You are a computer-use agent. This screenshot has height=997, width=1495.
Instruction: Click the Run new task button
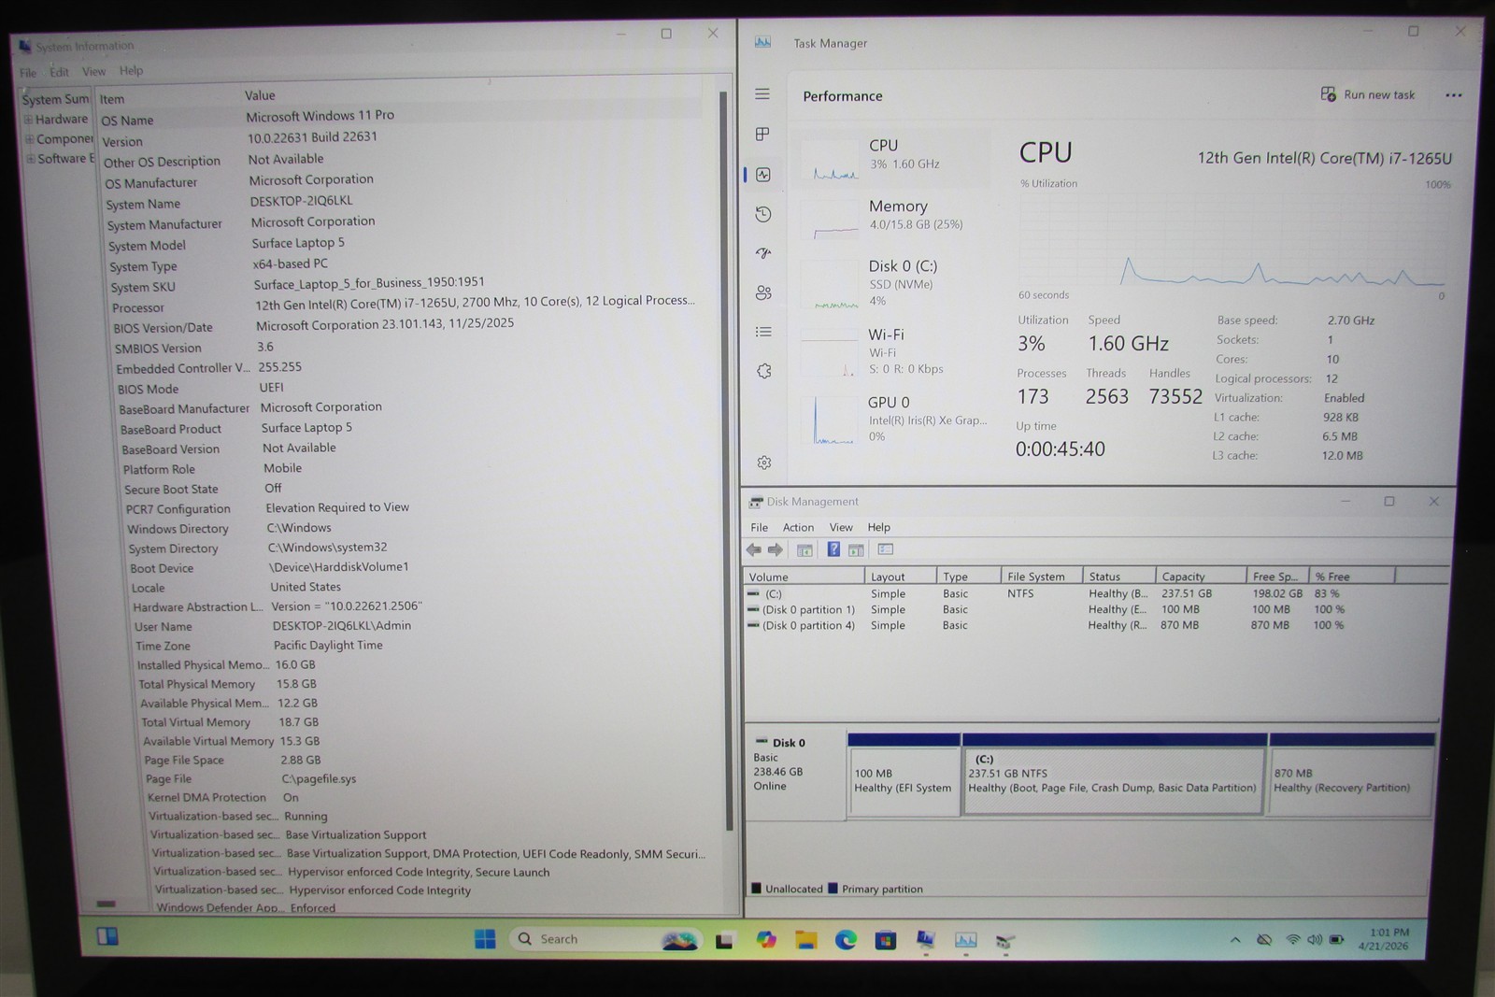pos(1368,94)
